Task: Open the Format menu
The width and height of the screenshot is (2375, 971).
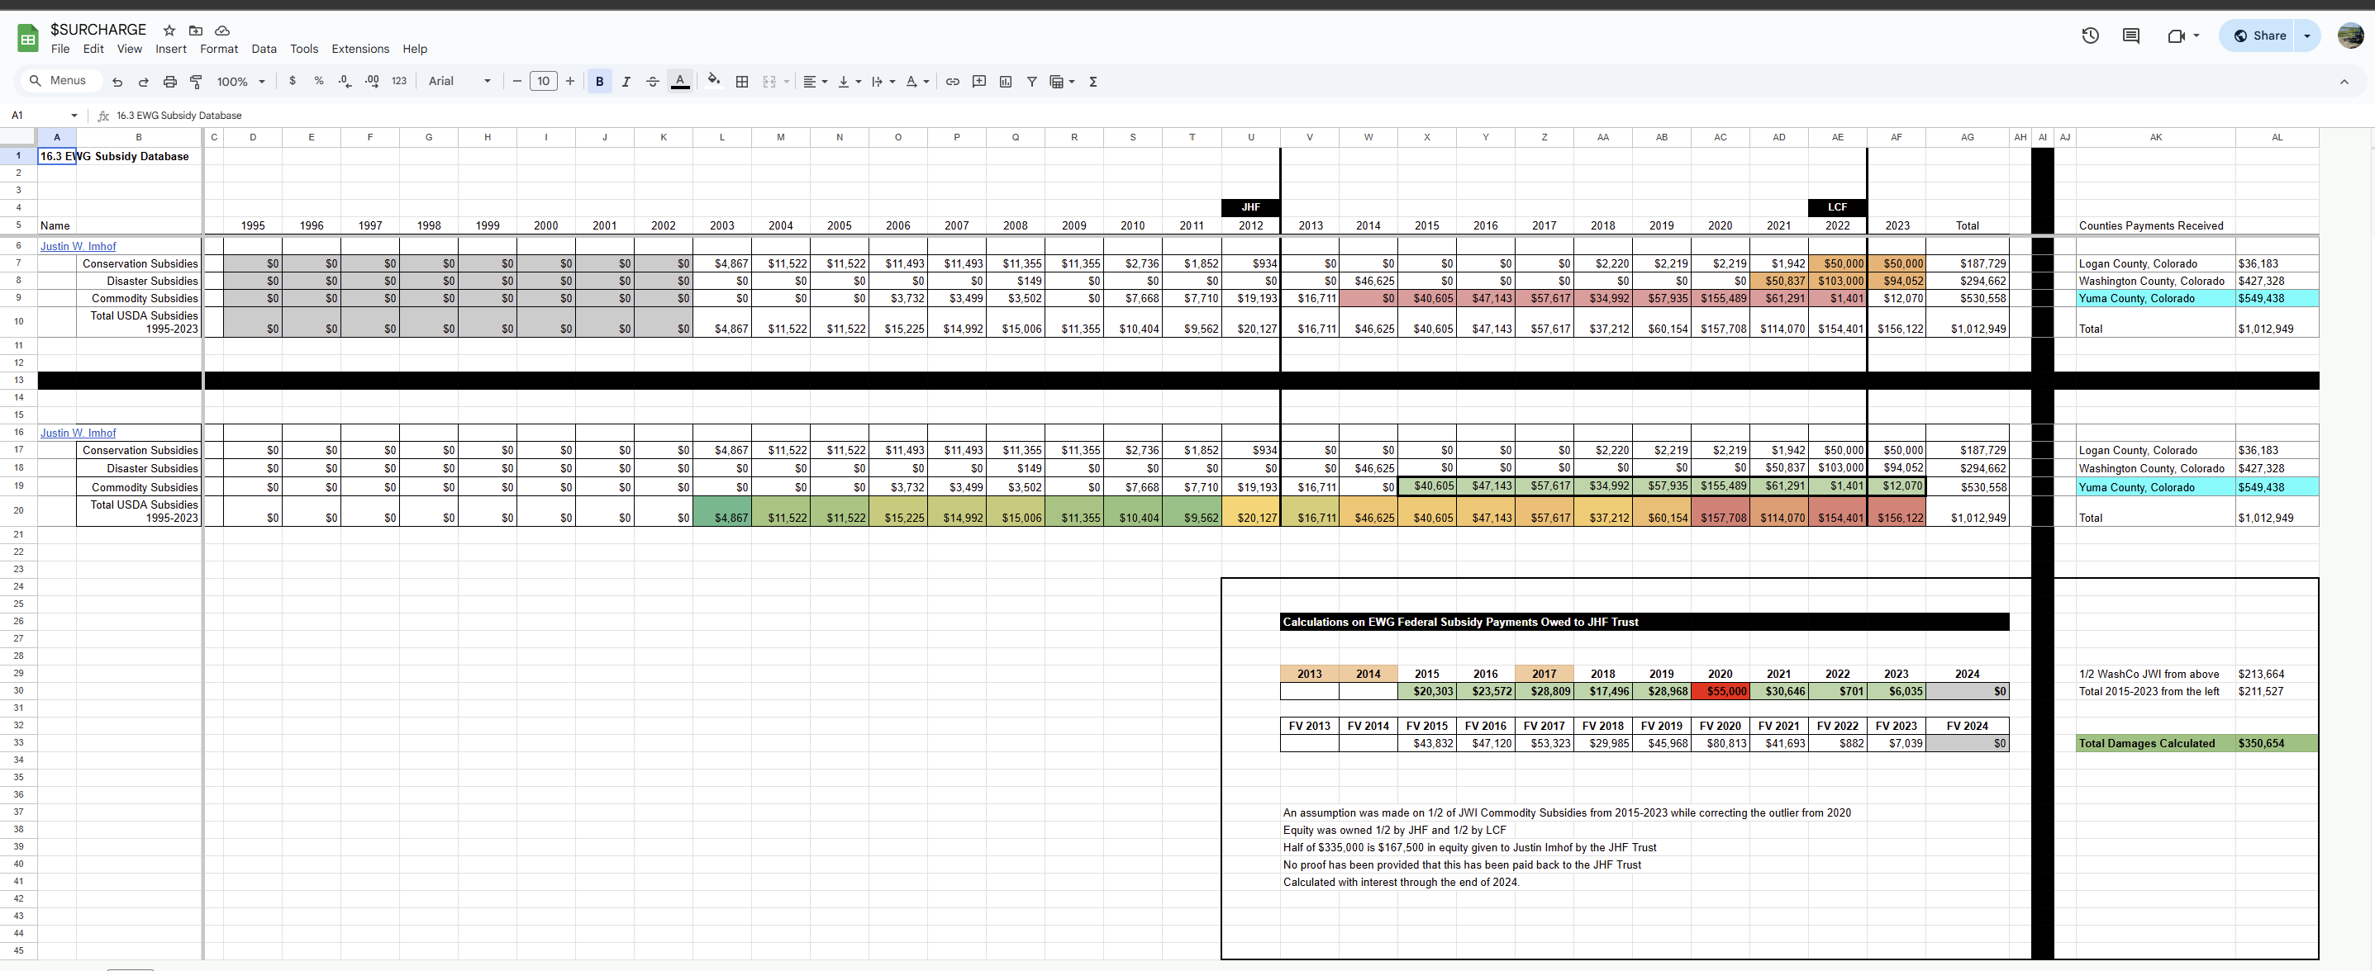Action: tap(218, 49)
